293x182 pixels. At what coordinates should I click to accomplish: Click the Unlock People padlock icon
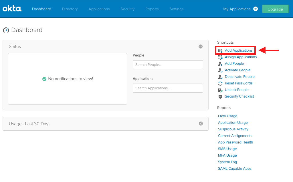pos(220,90)
